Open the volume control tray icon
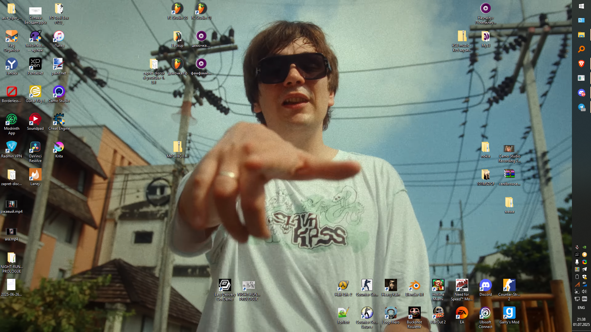This screenshot has width=591, height=332. click(x=584, y=291)
